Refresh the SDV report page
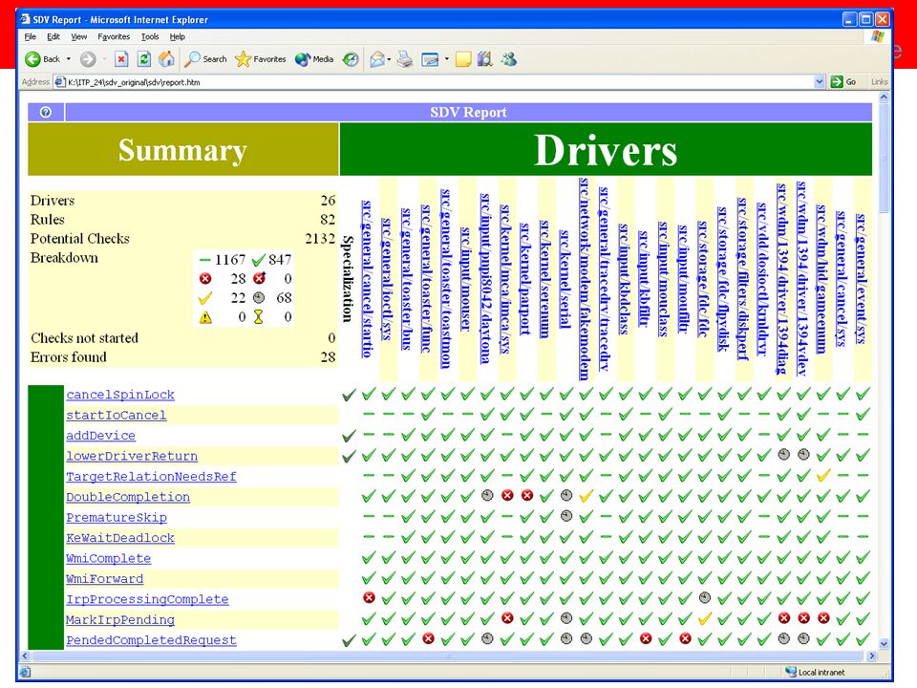Viewport: 917px width, 688px height. tap(144, 59)
